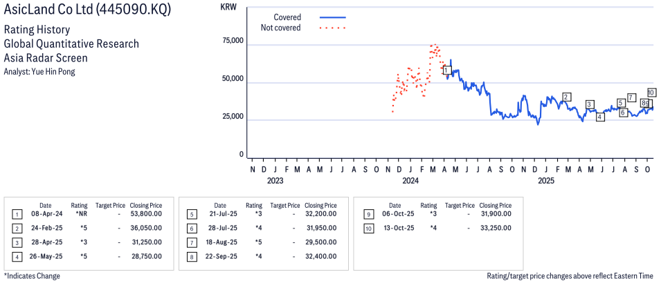Click the red dotted Not covered legend sample

click(333, 28)
